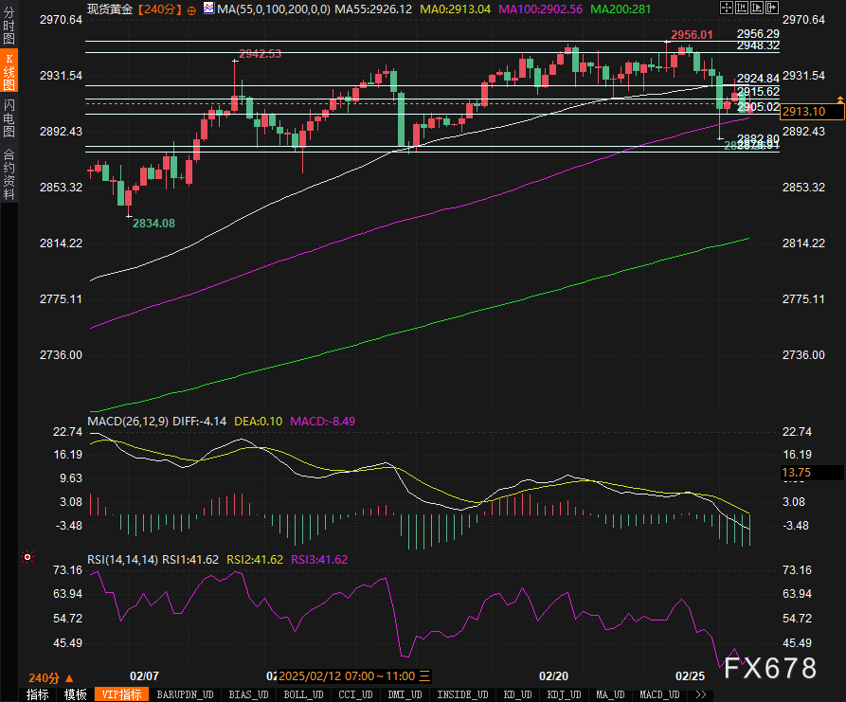Switch to the 模板 bottom tab

click(76, 694)
